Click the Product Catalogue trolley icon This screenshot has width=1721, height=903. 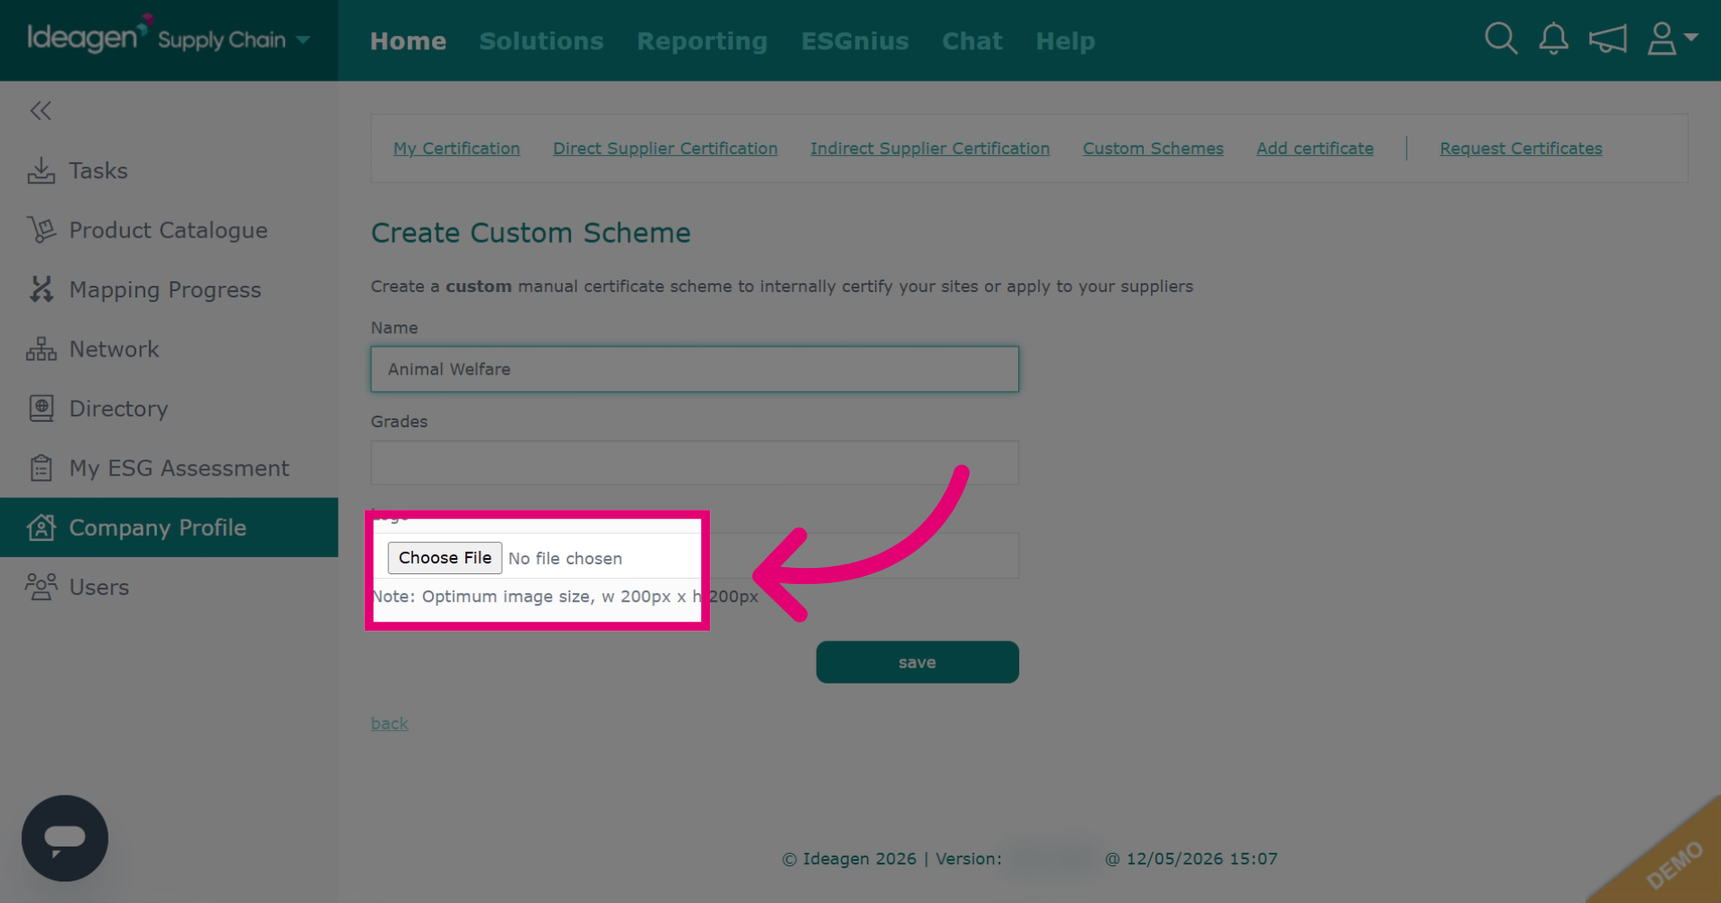(x=41, y=230)
